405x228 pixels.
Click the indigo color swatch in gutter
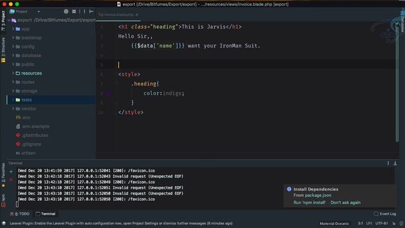(x=108, y=94)
